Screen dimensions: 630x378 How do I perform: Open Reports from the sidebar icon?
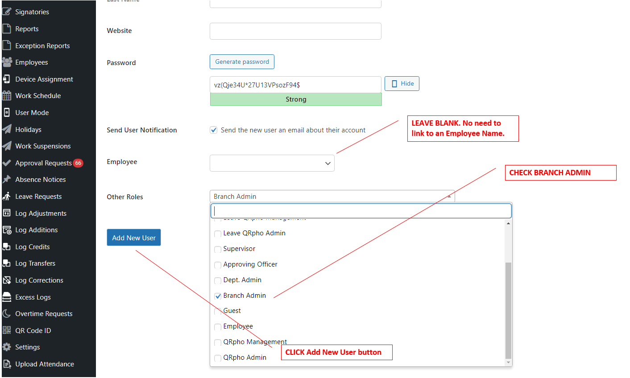tap(6, 29)
